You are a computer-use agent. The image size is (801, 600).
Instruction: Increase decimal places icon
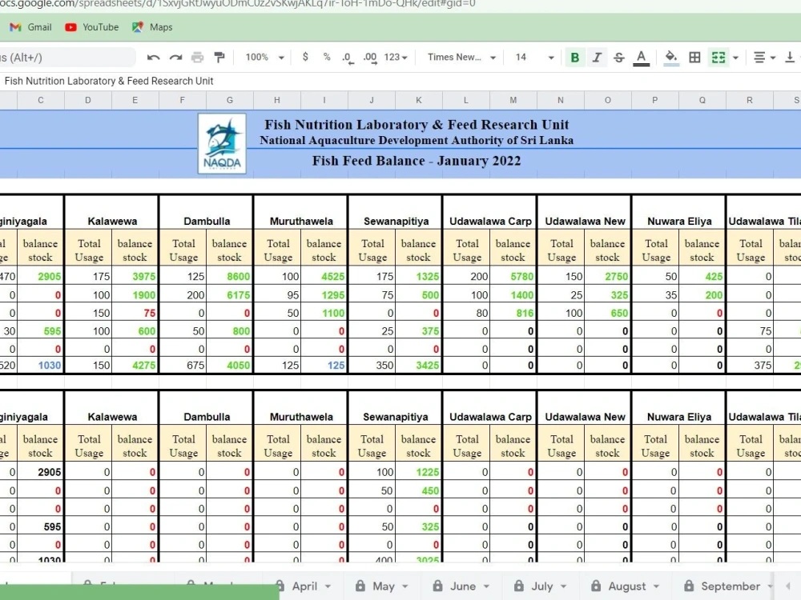pyautogui.click(x=370, y=58)
